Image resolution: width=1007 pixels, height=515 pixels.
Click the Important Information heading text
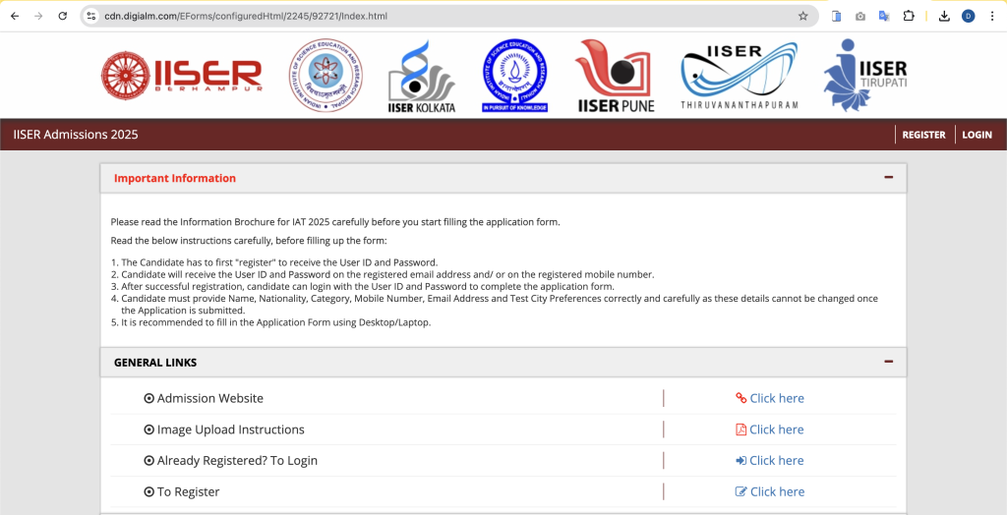(175, 178)
